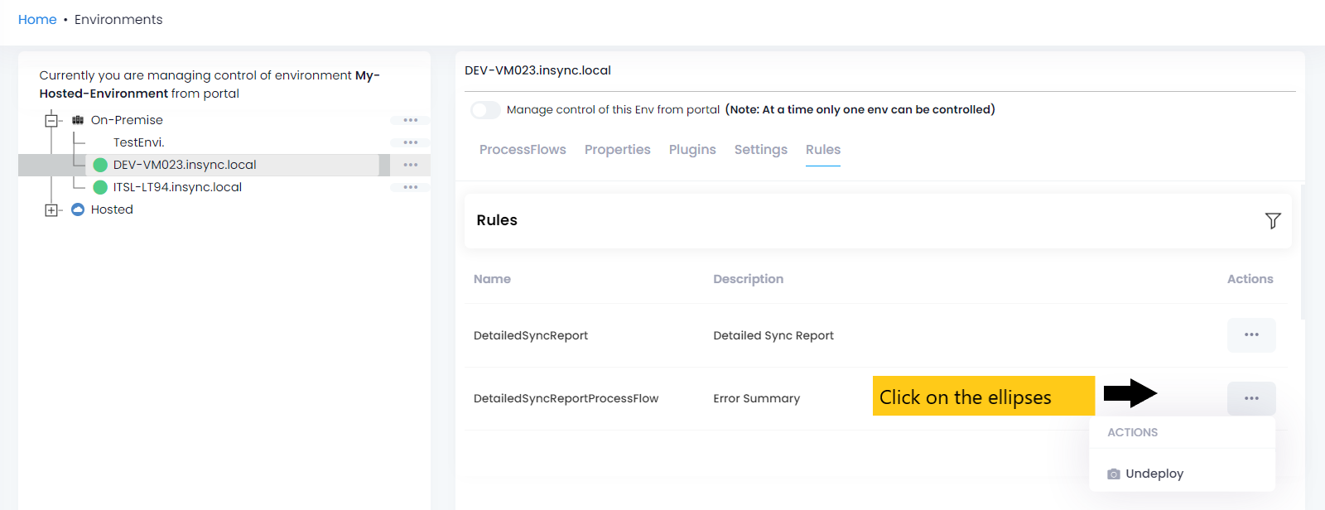Screen dimensions: 1325x510
Task: Click the Hosted tree label
Action: [112, 209]
